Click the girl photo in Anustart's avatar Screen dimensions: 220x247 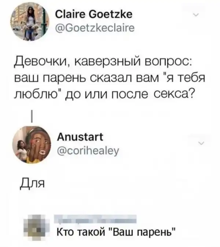21,147
